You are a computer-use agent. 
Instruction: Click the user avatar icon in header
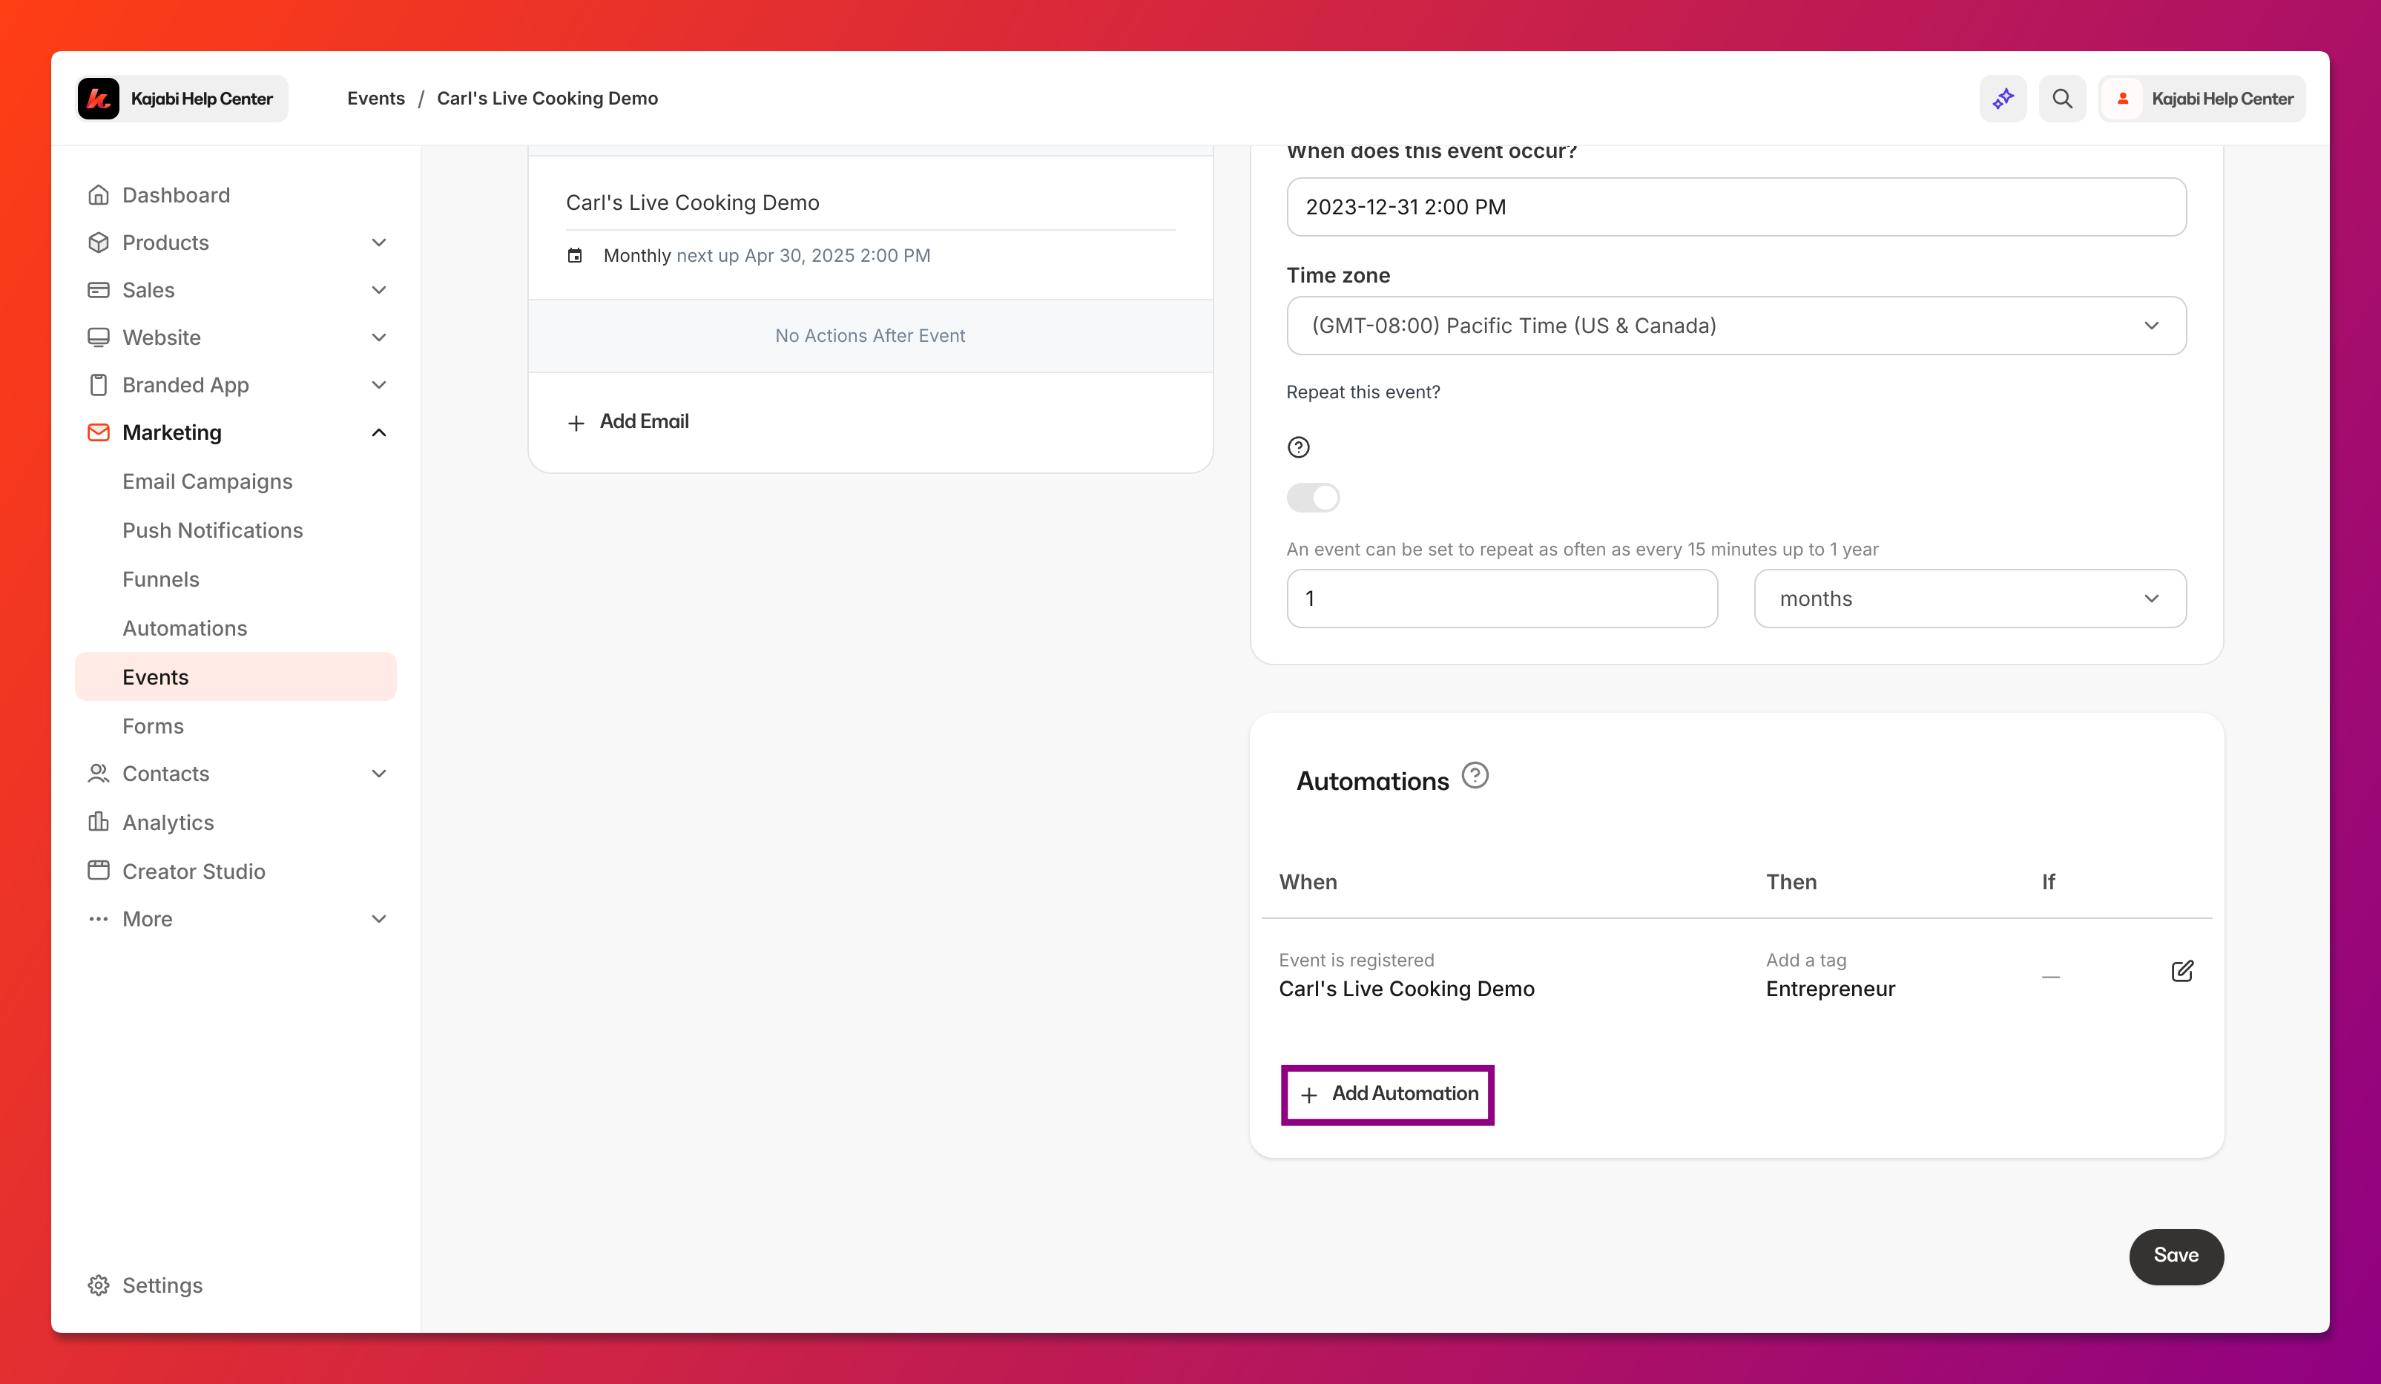pyautogui.click(x=2123, y=98)
